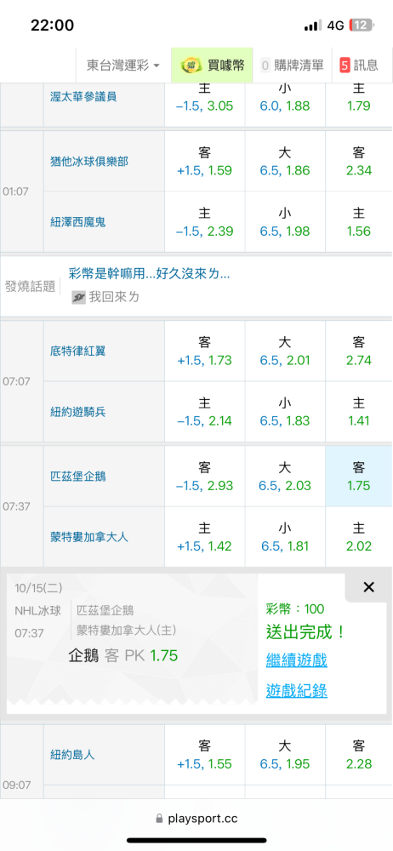Open the 東台灣運彩 dropdown
This screenshot has width=393, height=851.
point(123,66)
